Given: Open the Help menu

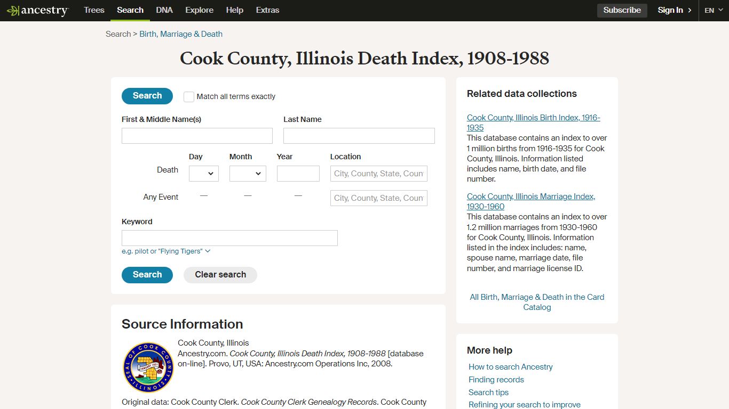Looking at the screenshot, I should [234, 10].
